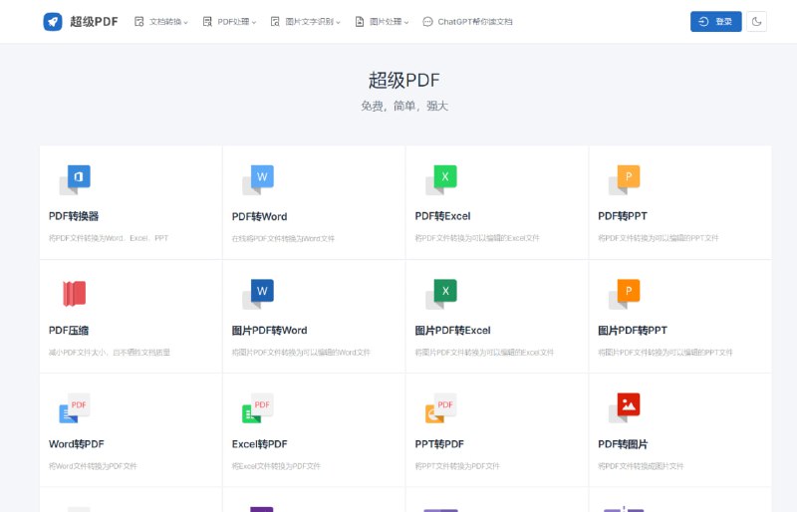Click description 在线将PDF文件转换为Word文件
797x512 pixels.
[283, 238]
